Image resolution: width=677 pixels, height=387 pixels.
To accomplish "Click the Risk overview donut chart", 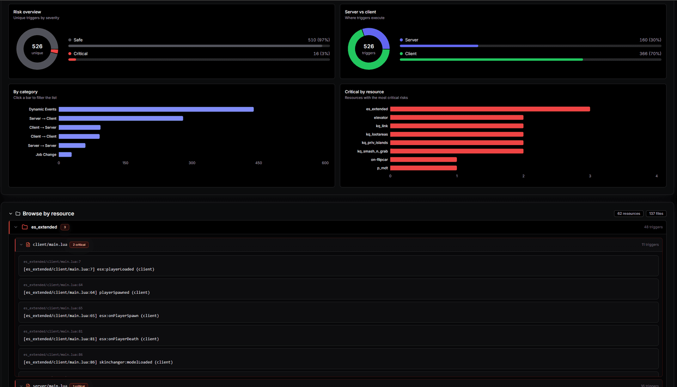I will point(37,49).
